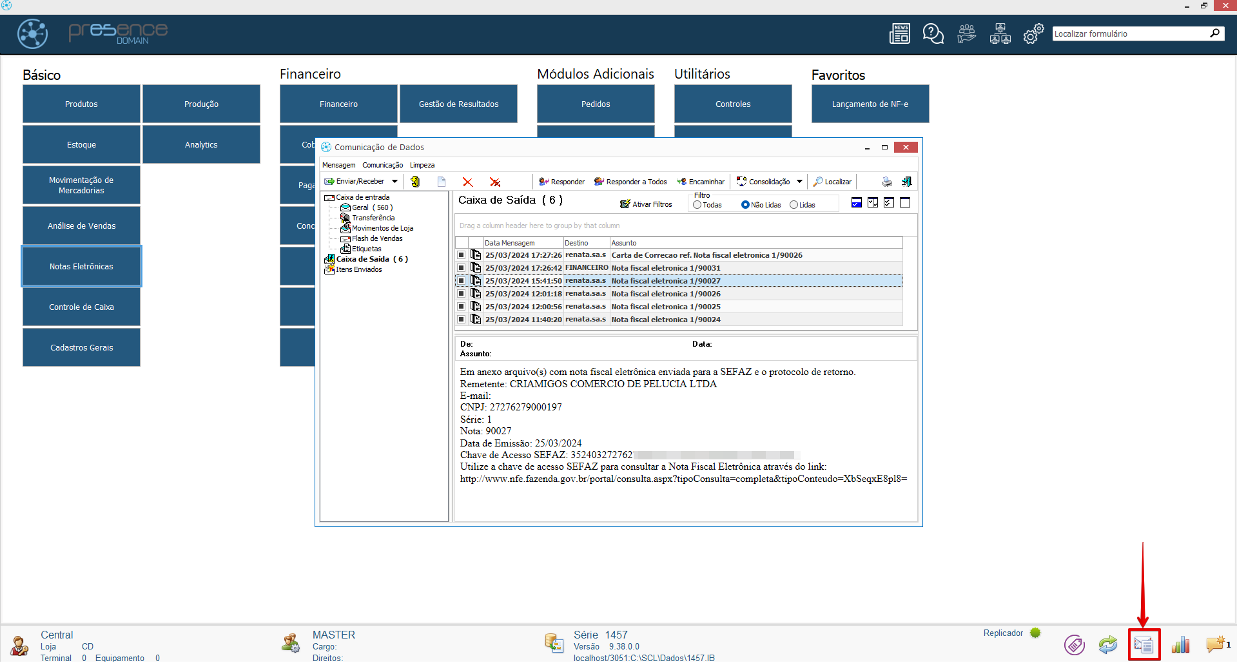This screenshot has height=663, width=1237.
Task: Exit window via door icon
Action: (x=906, y=182)
